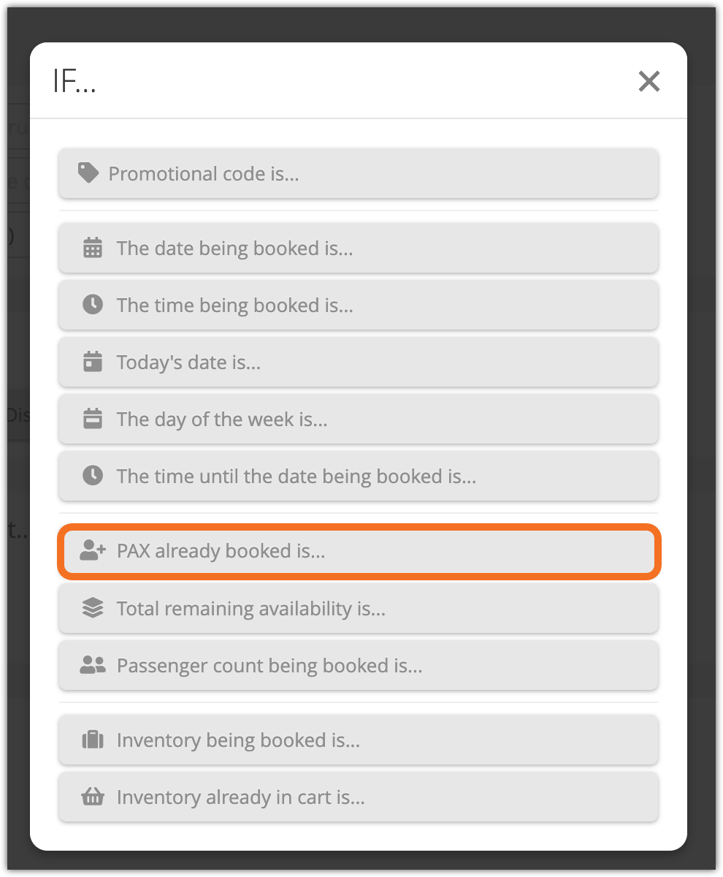Close the IF condition dialog

(x=649, y=81)
